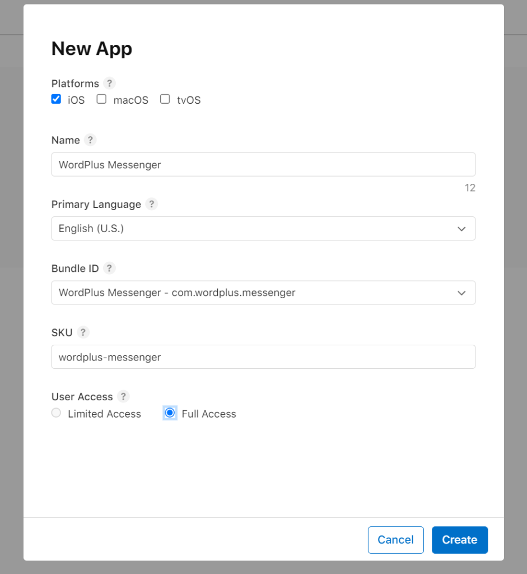This screenshot has width=527, height=574.
Task: Select the Limited Access radio button
Action: (56, 413)
